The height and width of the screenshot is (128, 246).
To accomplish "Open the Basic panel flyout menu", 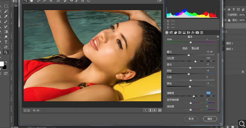I will click(x=218, y=37).
